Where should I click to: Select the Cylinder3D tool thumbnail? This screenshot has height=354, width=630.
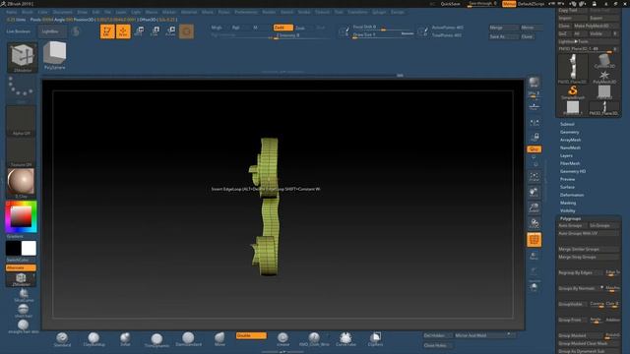coord(603,61)
